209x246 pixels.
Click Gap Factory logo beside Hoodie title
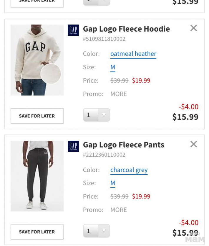[73, 30]
